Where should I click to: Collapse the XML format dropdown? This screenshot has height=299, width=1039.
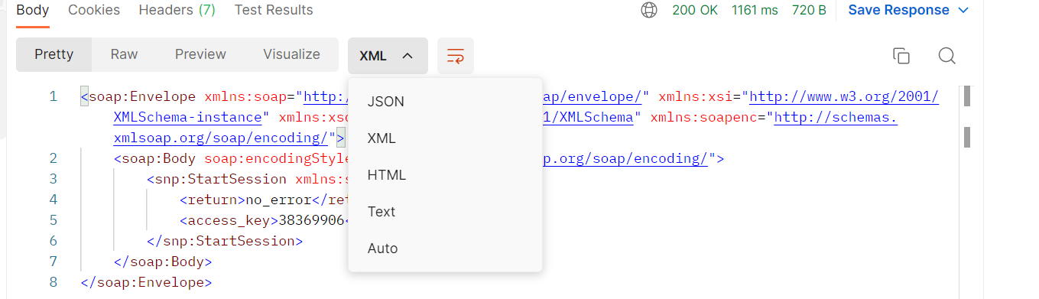click(387, 56)
